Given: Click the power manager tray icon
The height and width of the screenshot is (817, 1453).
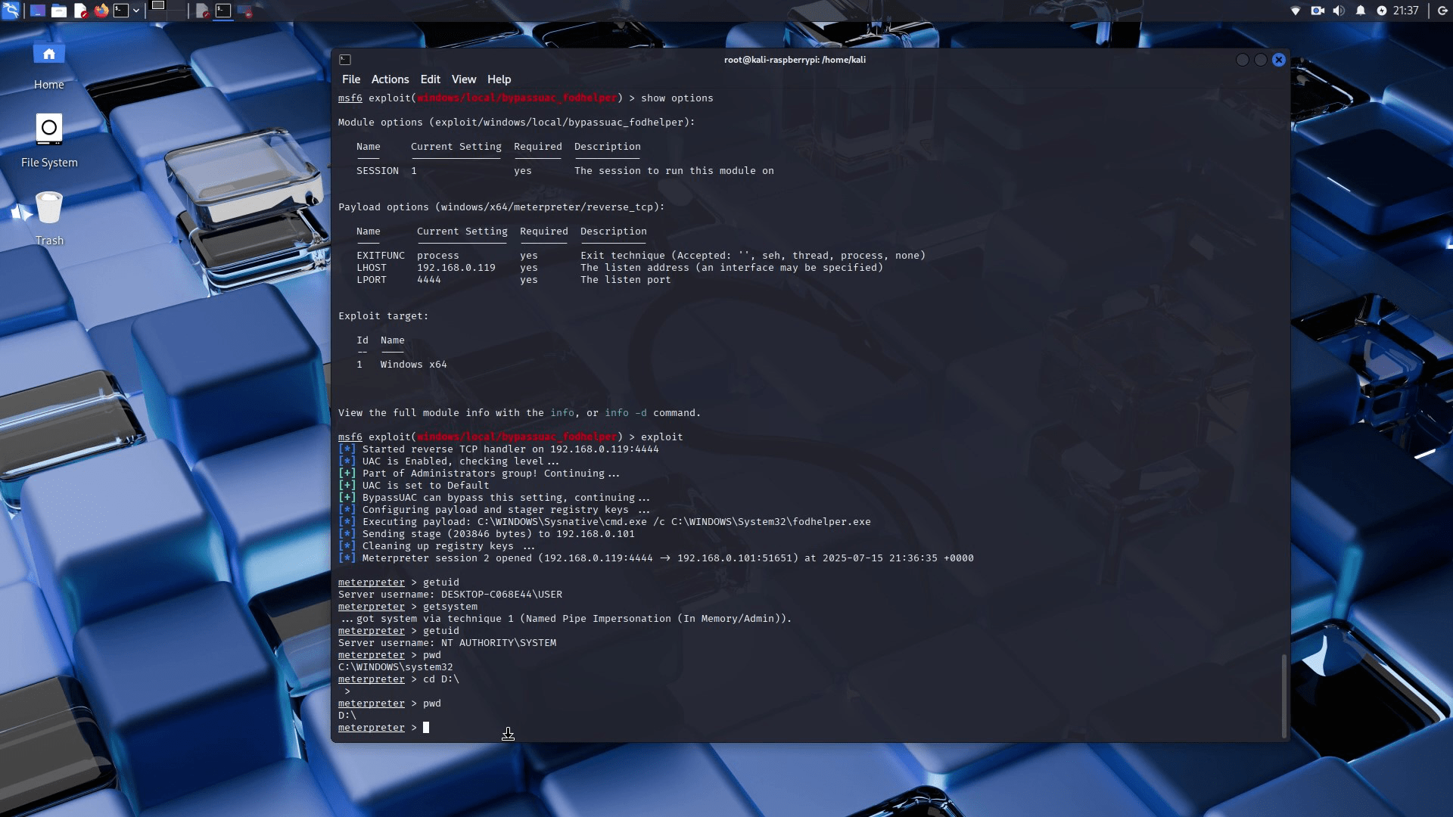Looking at the screenshot, I should pyautogui.click(x=1382, y=11).
